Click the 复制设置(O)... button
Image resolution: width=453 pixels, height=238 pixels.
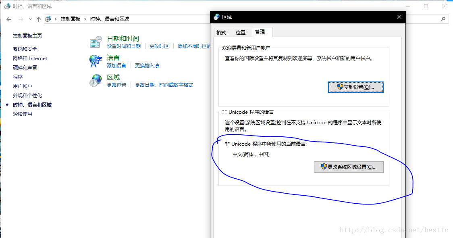click(x=356, y=87)
